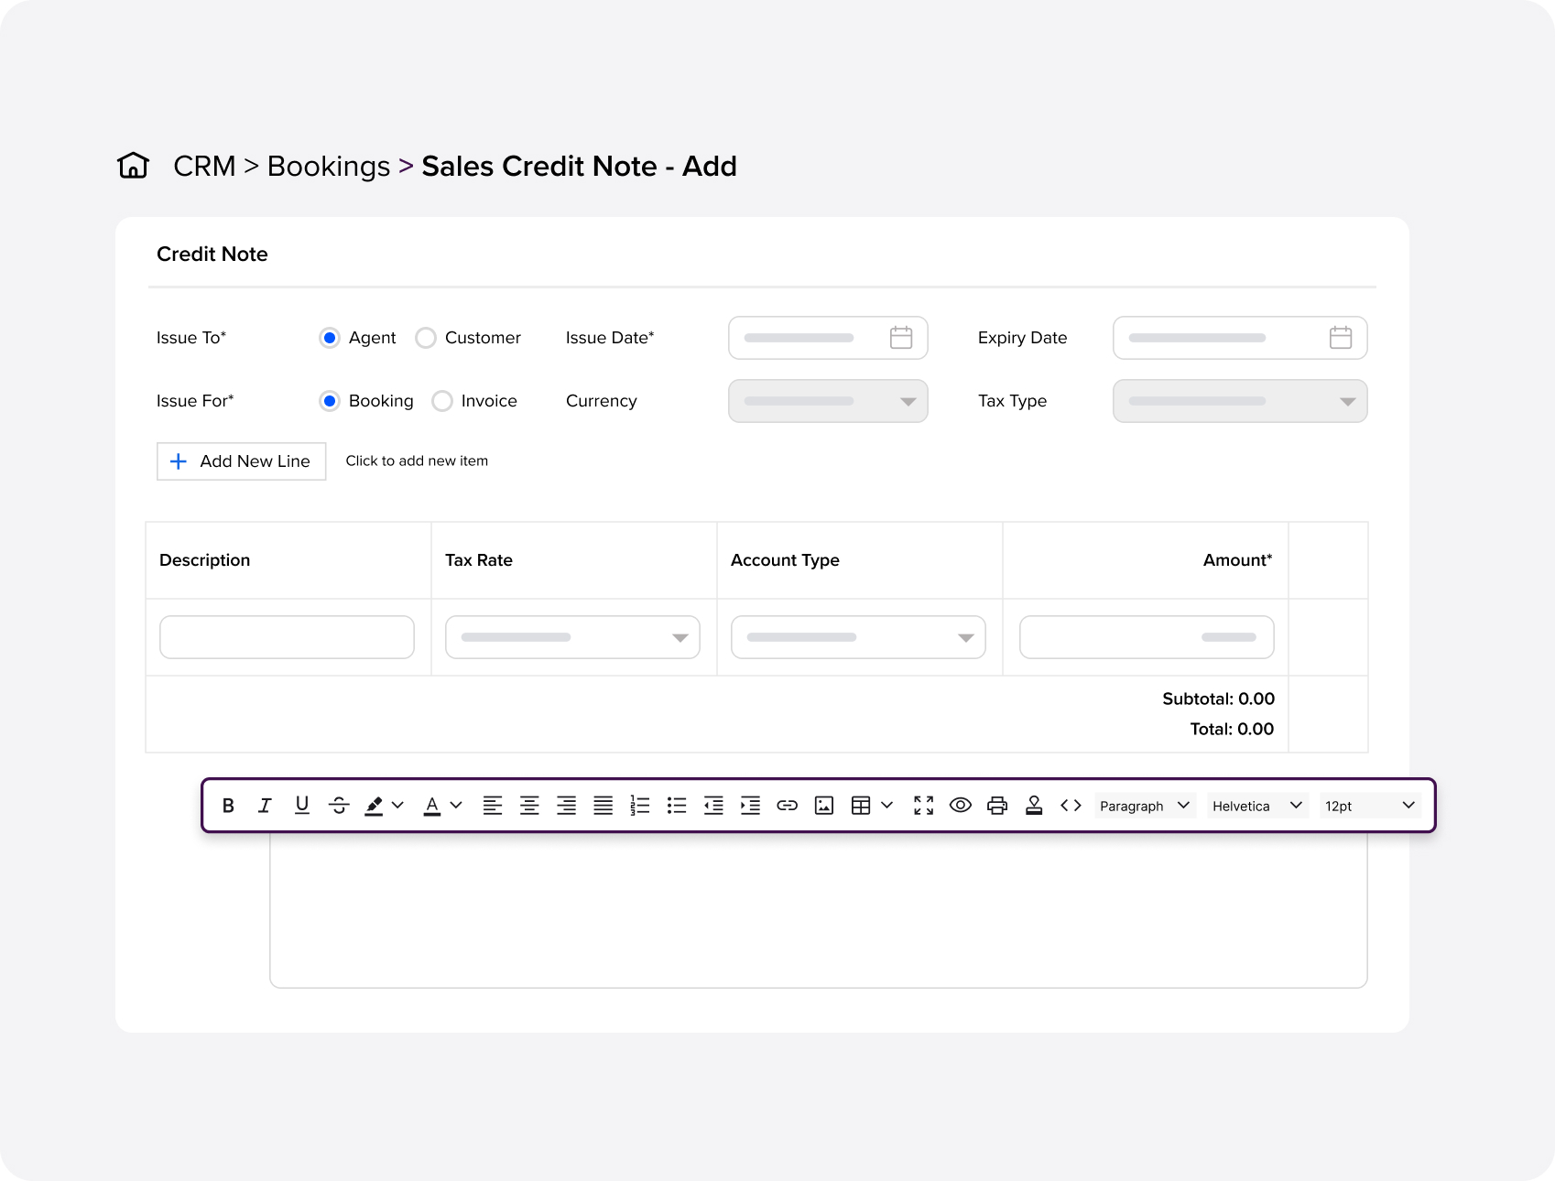Apply bold formatting in the editor toolbar
Image resolution: width=1555 pixels, height=1181 pixels.
click(228, 806)
